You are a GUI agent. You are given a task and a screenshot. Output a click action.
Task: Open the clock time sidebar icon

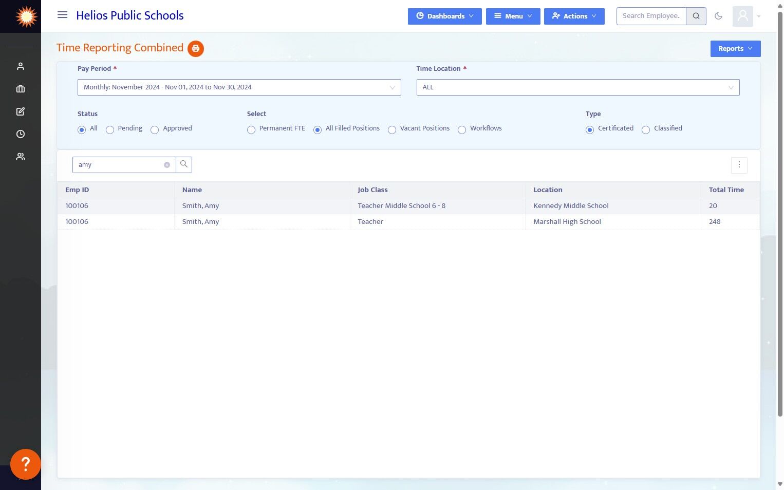click(21, 134)
